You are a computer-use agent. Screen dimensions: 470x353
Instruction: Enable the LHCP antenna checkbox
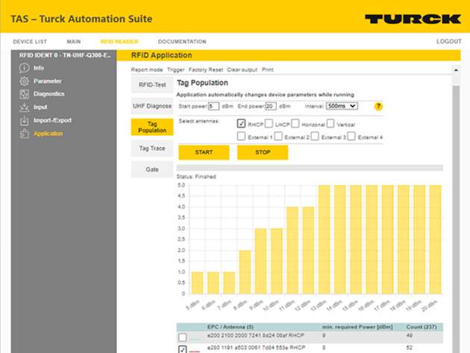pyautogui.click(x=269, y=124)
